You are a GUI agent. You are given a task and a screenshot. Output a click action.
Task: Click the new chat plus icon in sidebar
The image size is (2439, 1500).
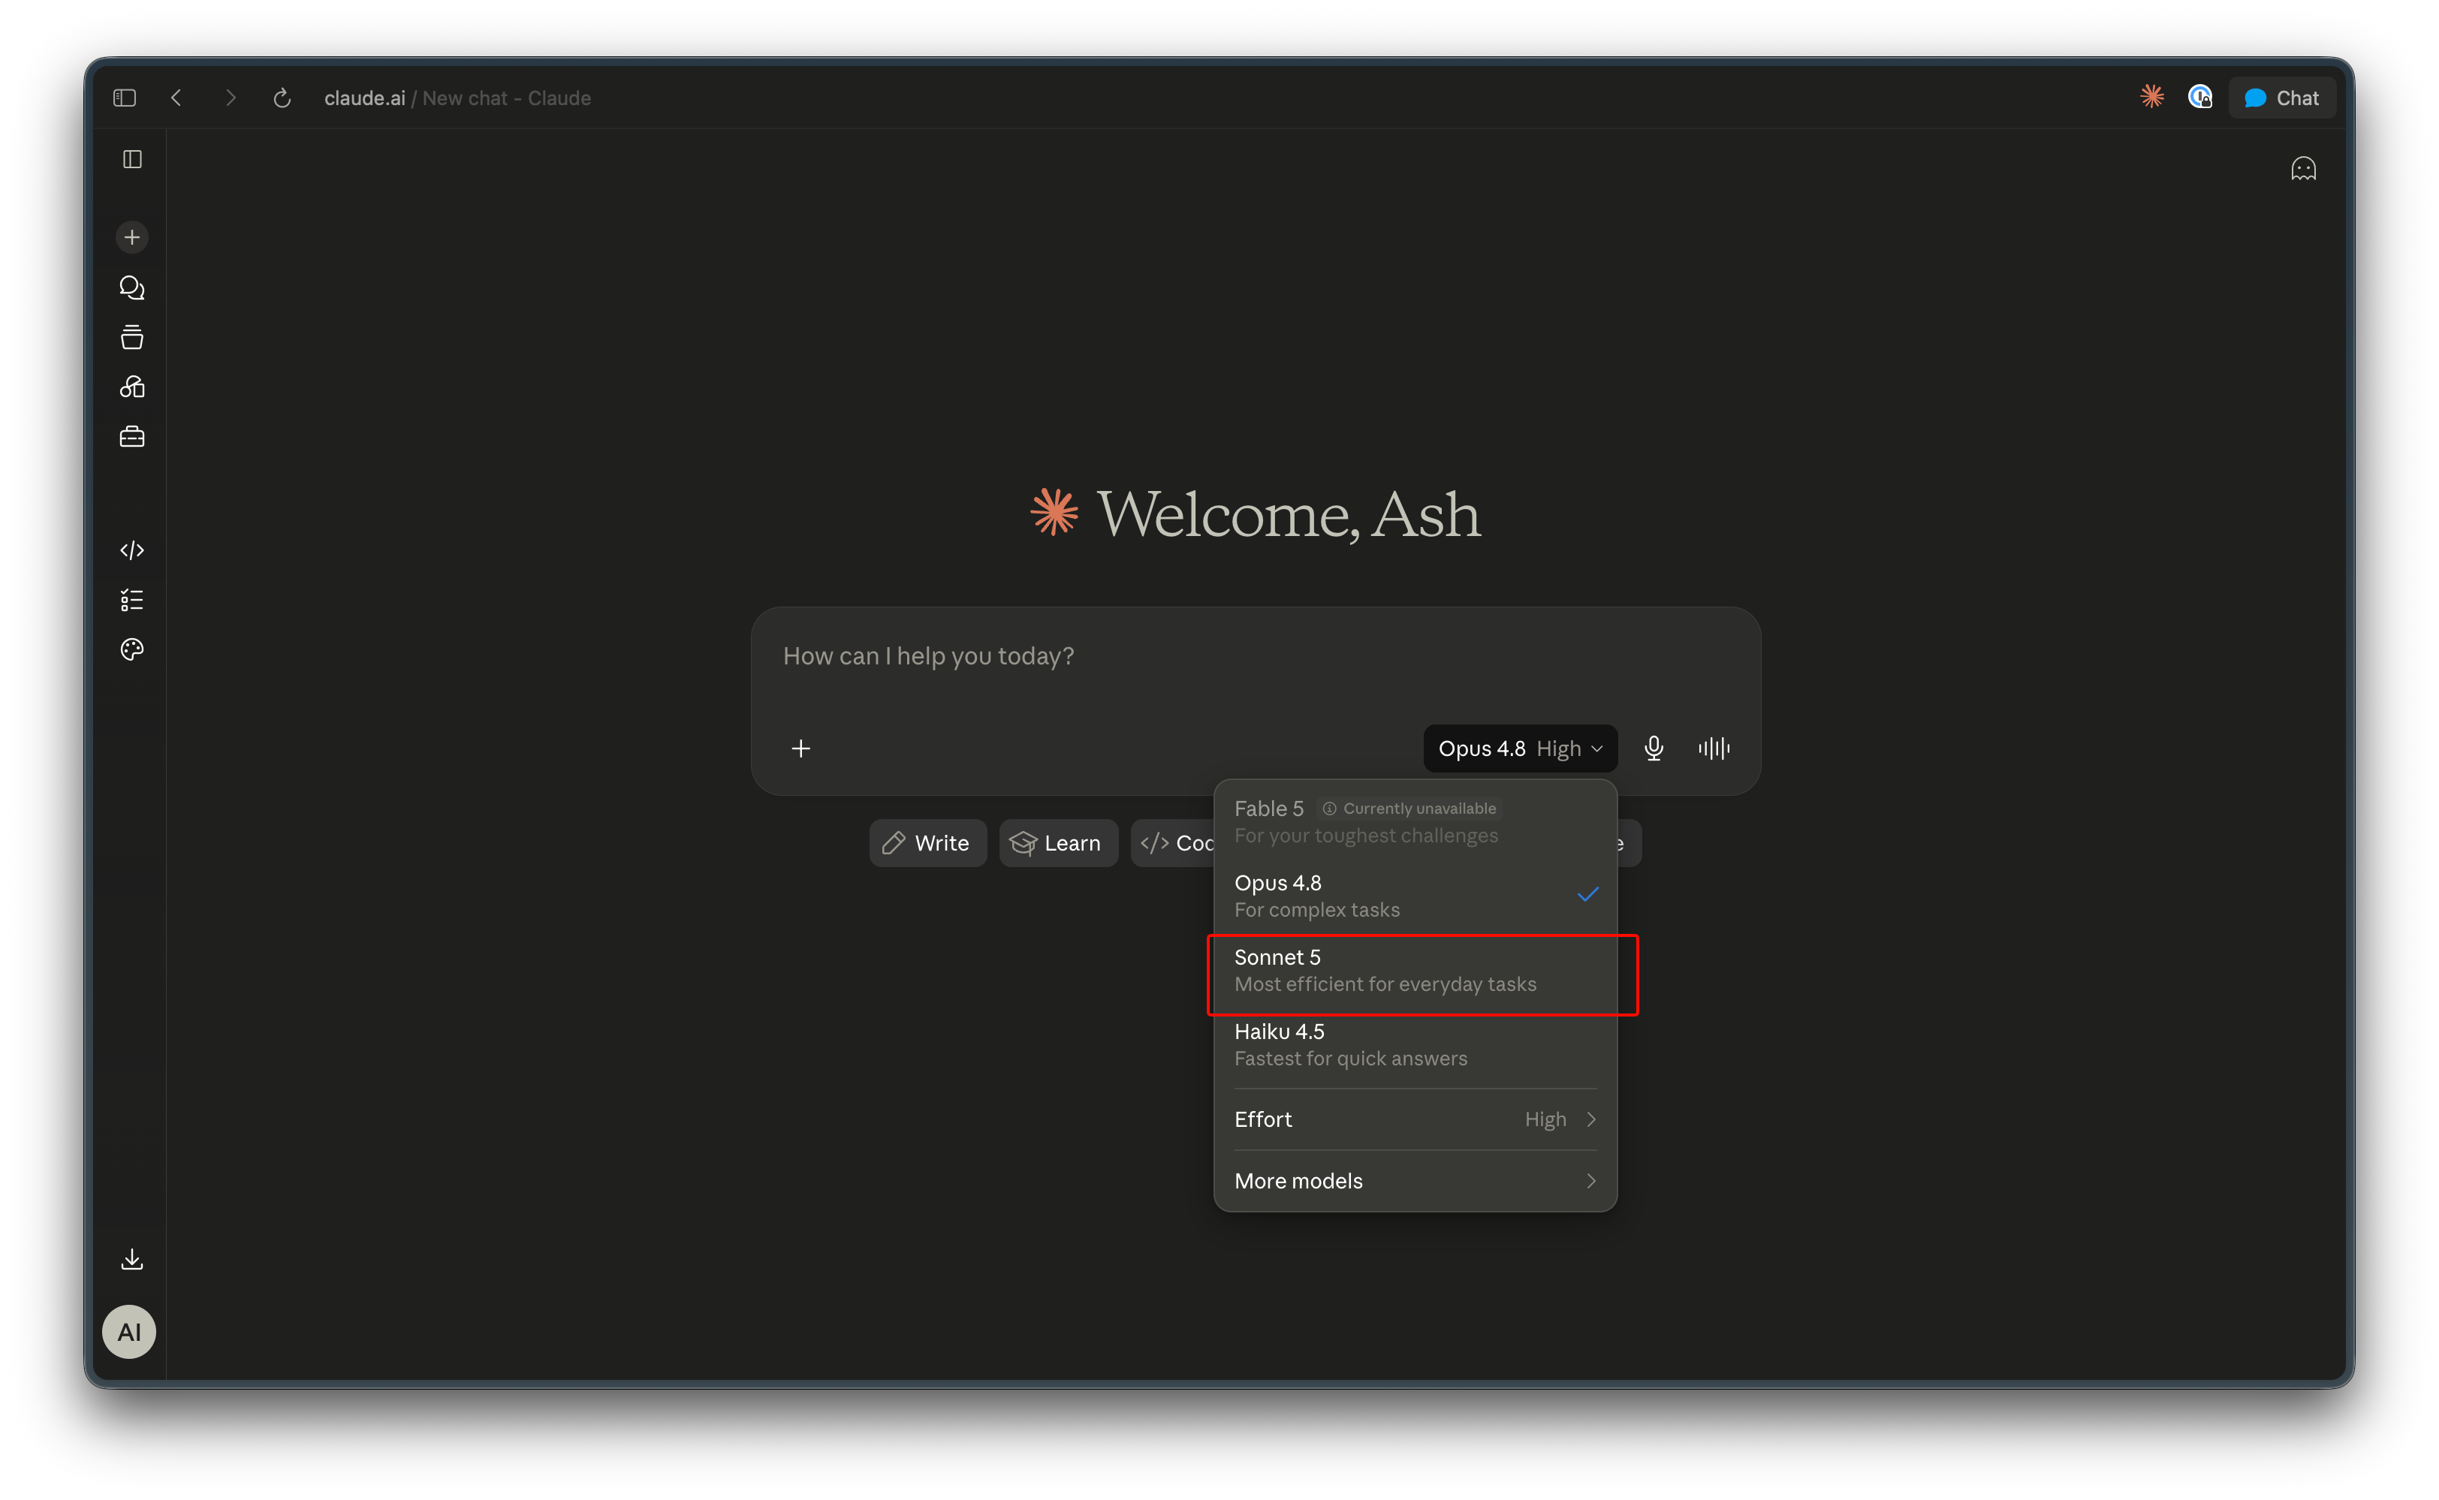pos(132,237)
